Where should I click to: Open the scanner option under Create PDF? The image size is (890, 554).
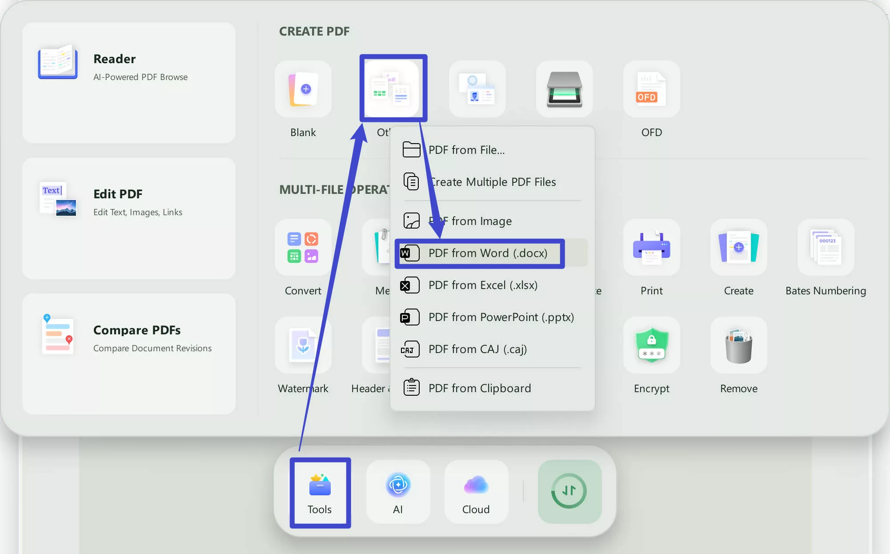pyautogui.click(x=564, y=89)
